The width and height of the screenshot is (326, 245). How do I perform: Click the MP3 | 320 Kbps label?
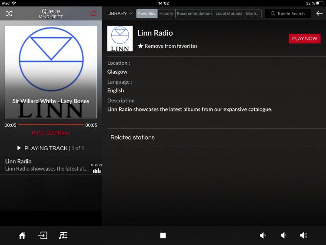coord(51,133)
